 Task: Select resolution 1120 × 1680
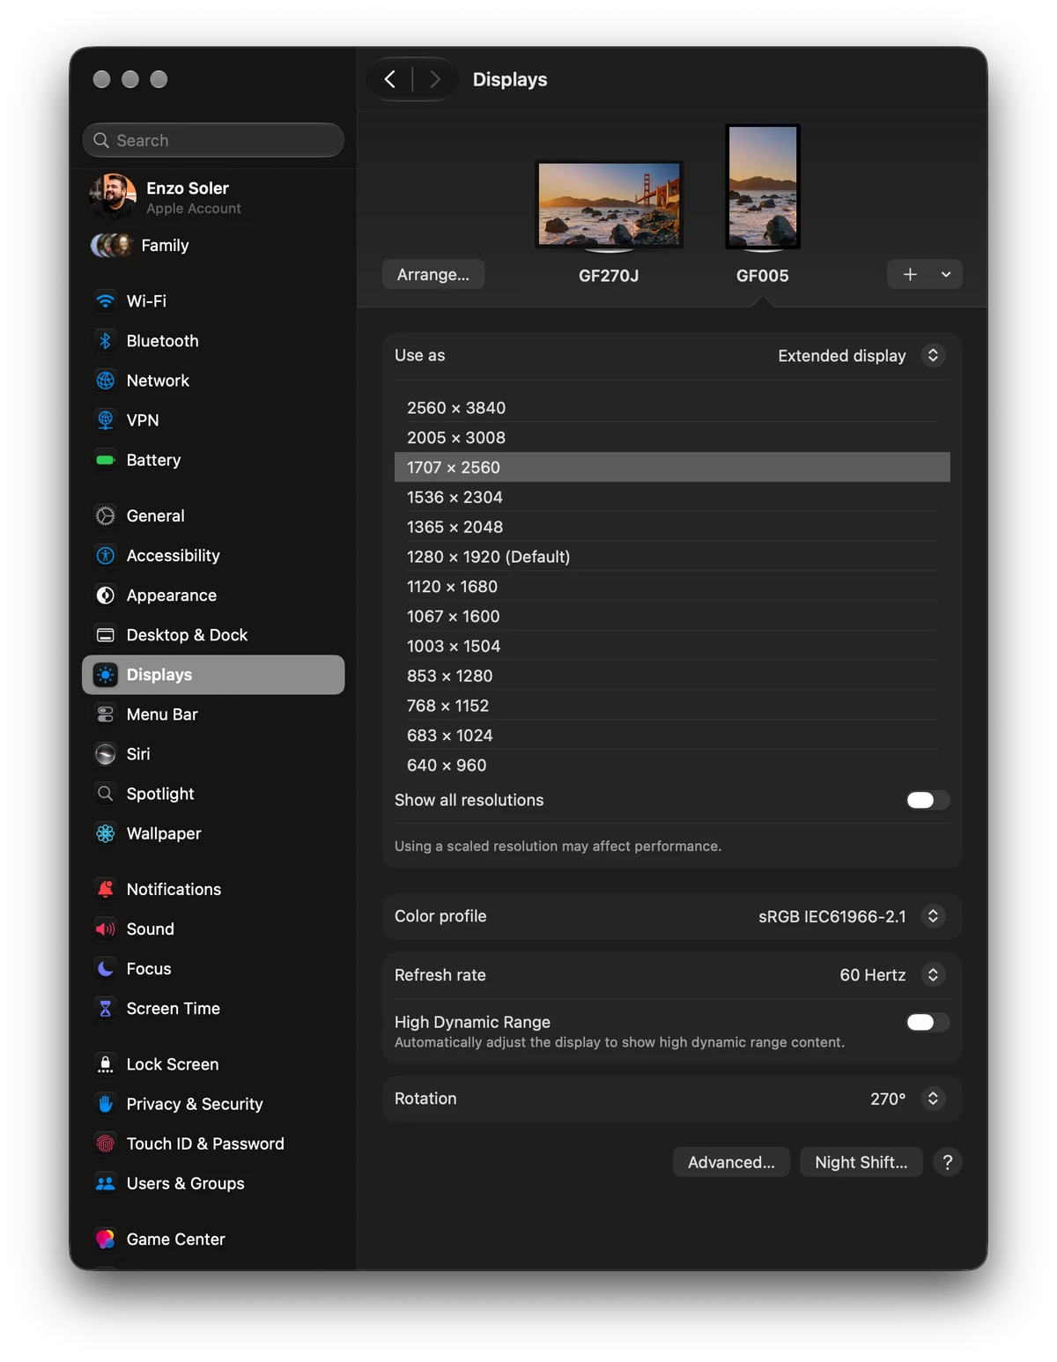(x=672, y=587)
